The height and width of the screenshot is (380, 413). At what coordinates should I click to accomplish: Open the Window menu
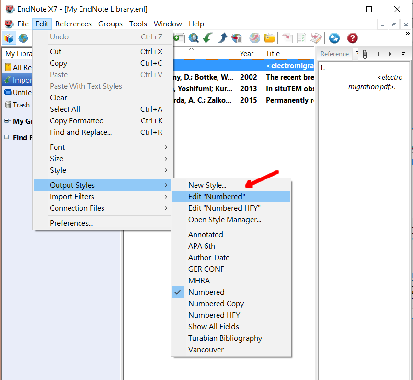point(168,24)
